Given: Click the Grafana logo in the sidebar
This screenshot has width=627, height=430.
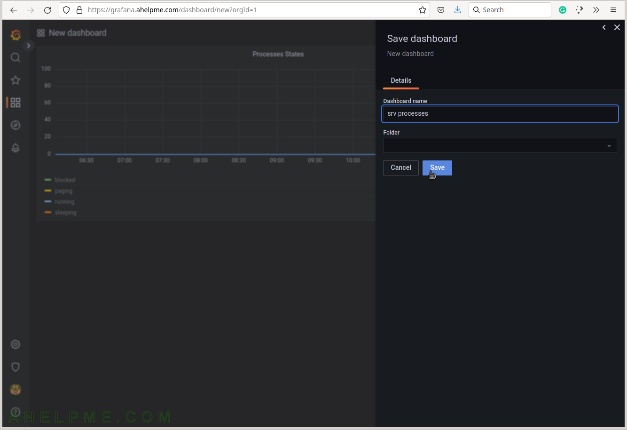Looking at the screenshot, I should [x=16, y=35].
